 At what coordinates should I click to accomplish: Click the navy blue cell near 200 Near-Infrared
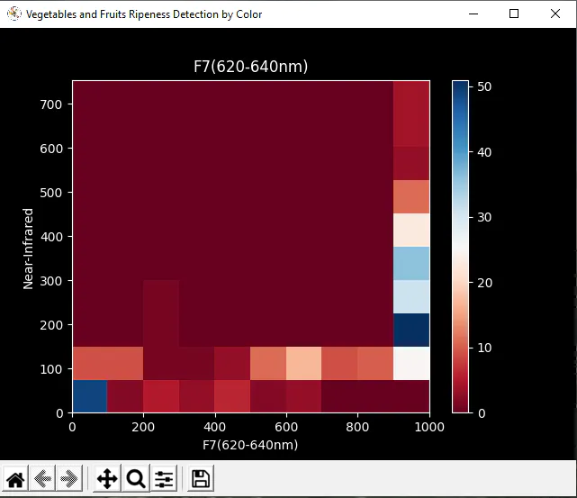click(x=411, y=330)
